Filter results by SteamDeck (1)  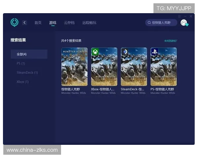[x=27, y=72]
